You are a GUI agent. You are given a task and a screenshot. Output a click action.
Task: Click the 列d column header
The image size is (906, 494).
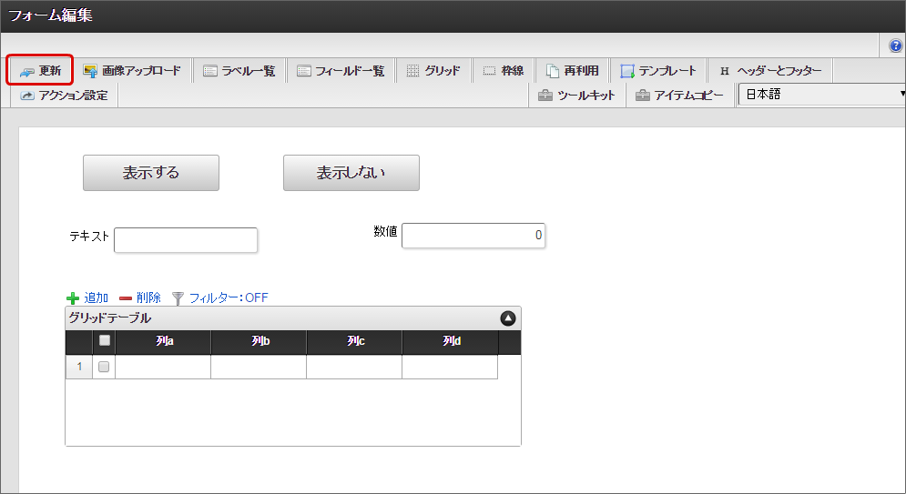coord(451,342)
